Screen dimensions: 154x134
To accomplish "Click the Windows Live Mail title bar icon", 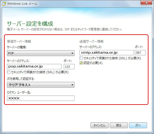I will coord(4,4).
